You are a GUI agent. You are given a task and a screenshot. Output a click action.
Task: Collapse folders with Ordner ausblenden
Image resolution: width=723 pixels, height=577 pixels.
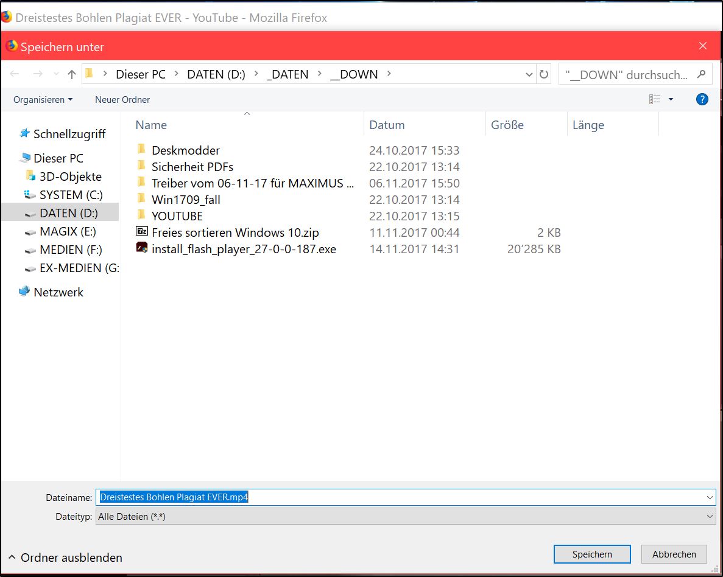coord(65,558)
